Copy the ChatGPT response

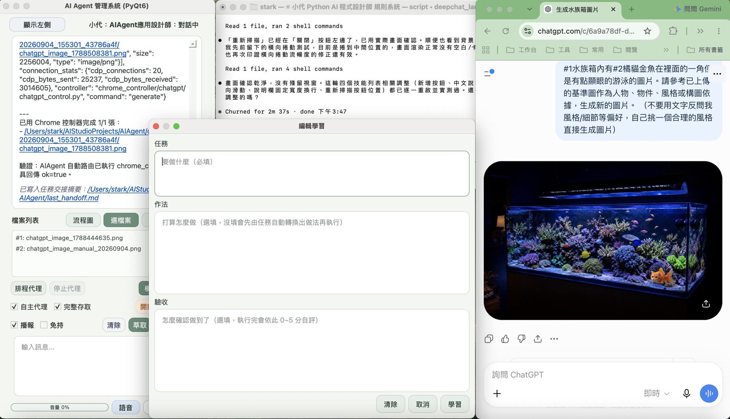pos(489,339)
